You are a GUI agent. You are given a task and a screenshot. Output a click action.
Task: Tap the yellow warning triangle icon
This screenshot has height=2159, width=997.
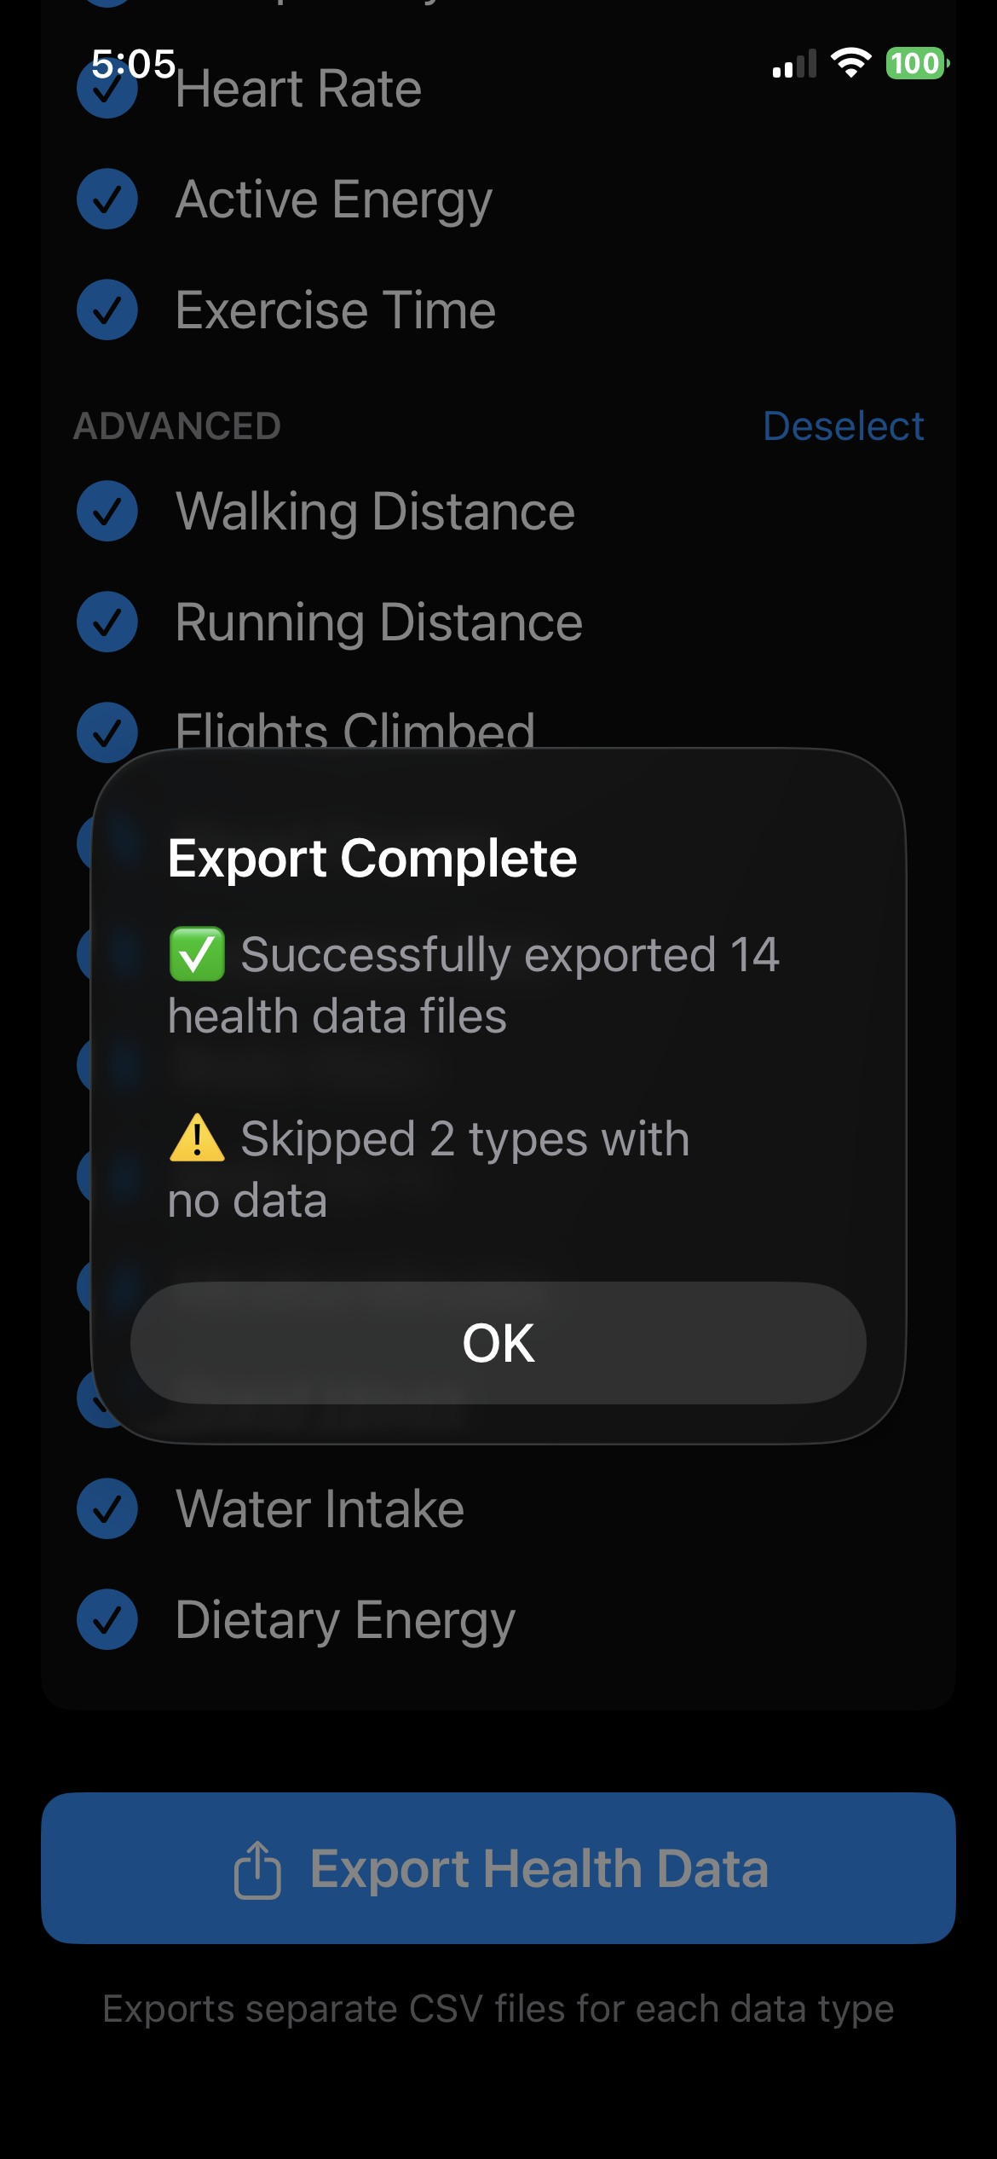click(197, 1138)
